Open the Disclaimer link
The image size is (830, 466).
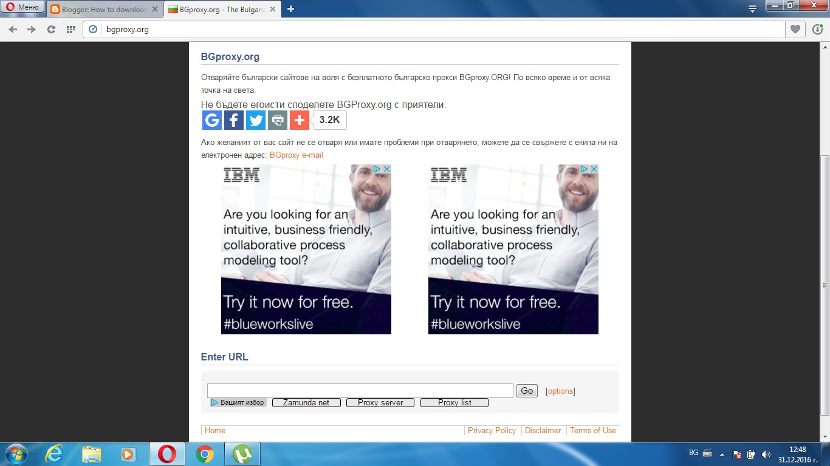543,431
